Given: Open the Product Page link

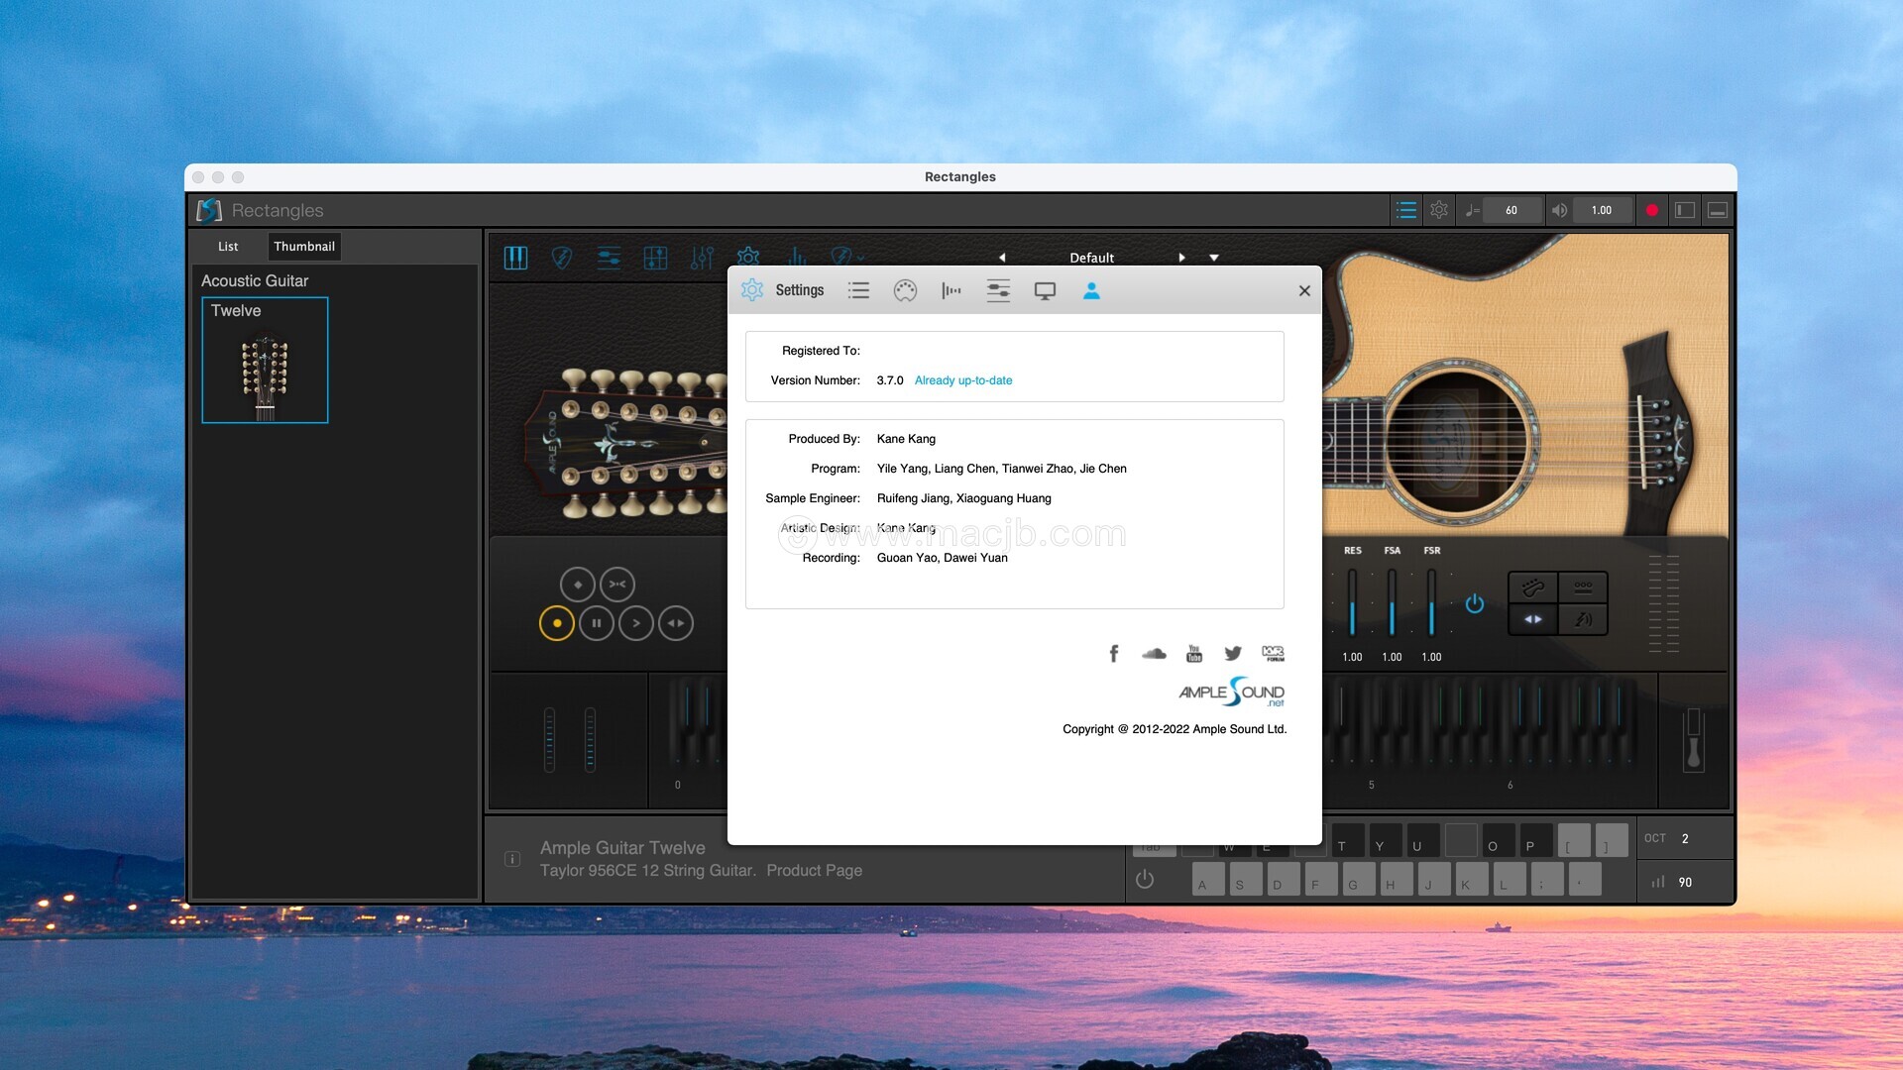Looking at the screenshot, I should click(x=814, y=870).
